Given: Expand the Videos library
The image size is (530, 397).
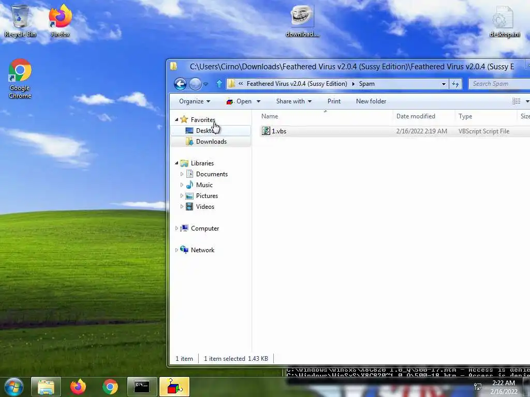Looking at the screenshot, I should tap(182, 207).
